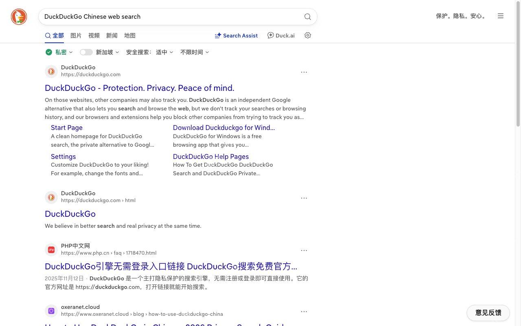Open more options for PHP中文网 result
Screen dimensions: 521x326
(304, 251)
